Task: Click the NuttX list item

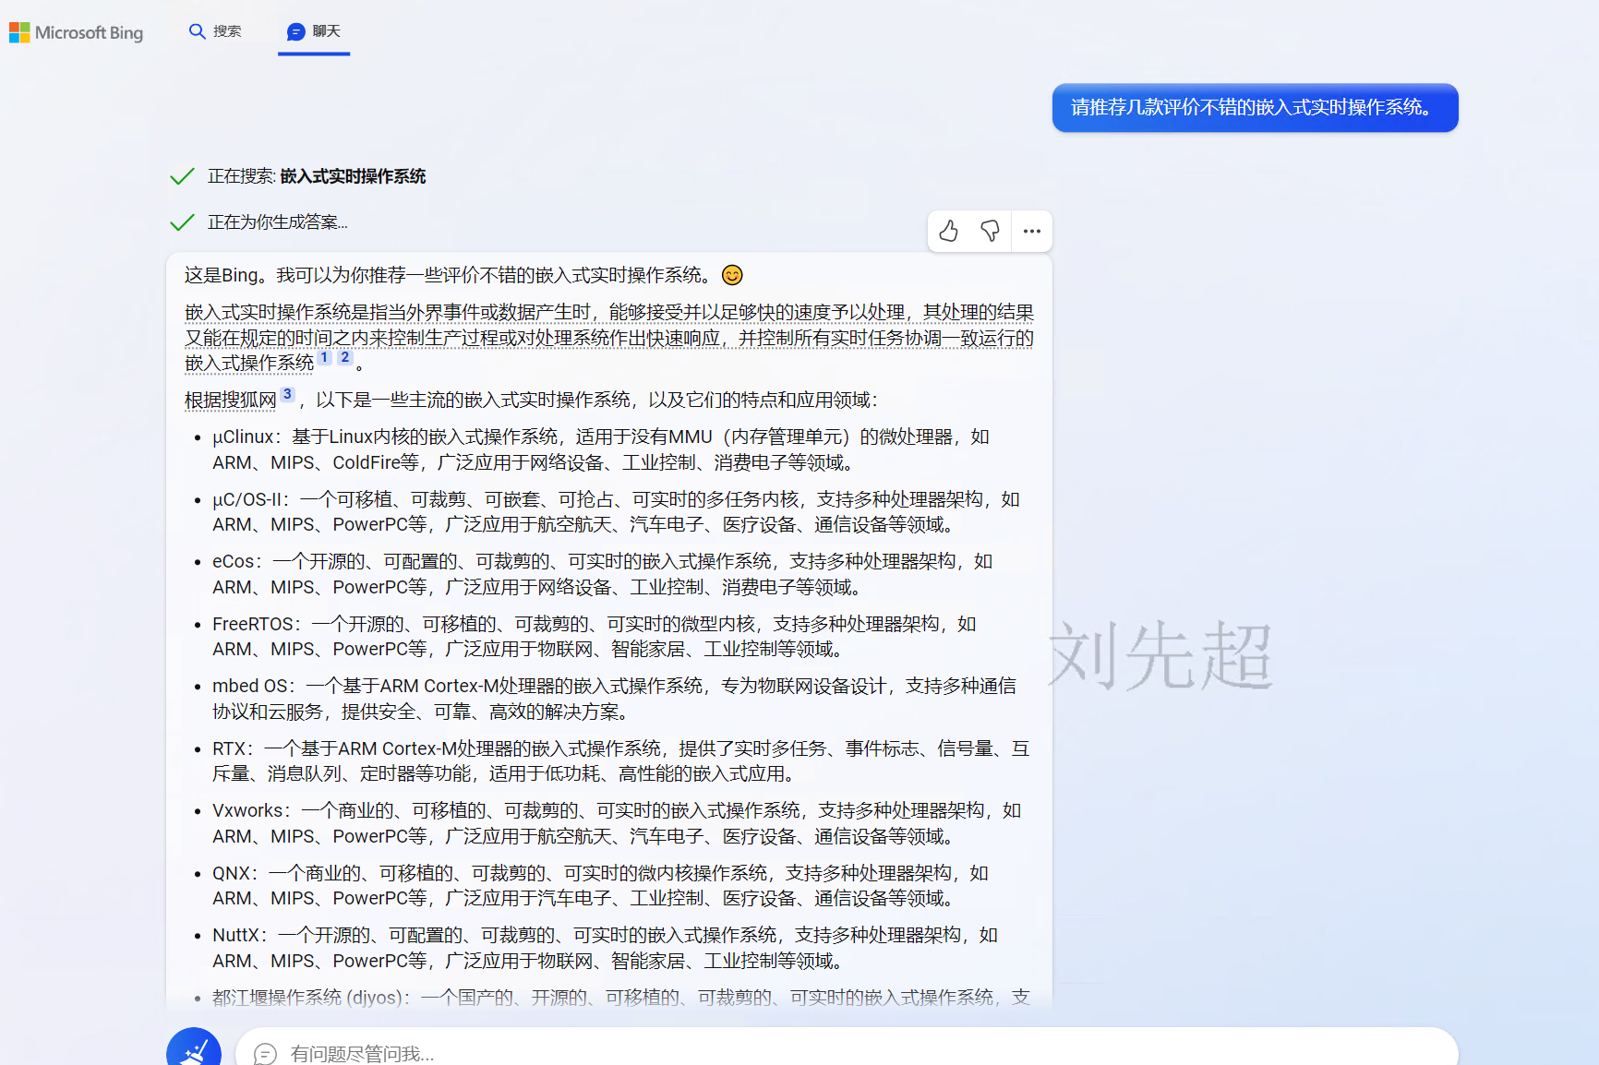Action: click(605, 948)
